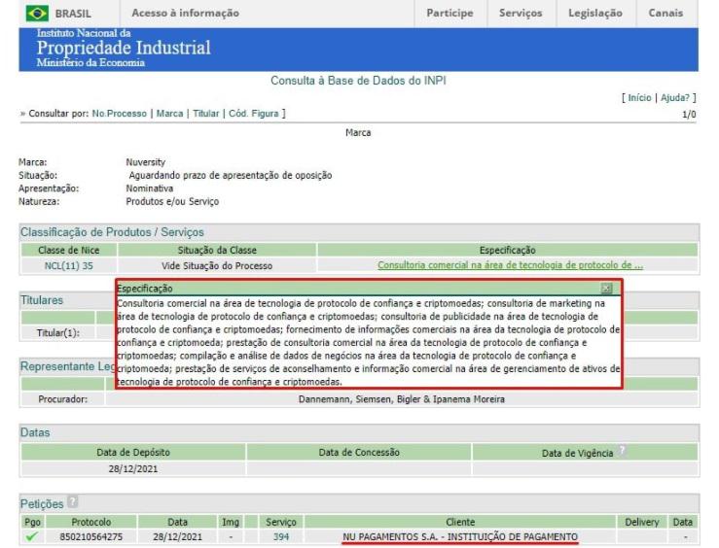The image size is (719, 548).
Task: Click the Procurador: row label
Action: tap(63, 399)
